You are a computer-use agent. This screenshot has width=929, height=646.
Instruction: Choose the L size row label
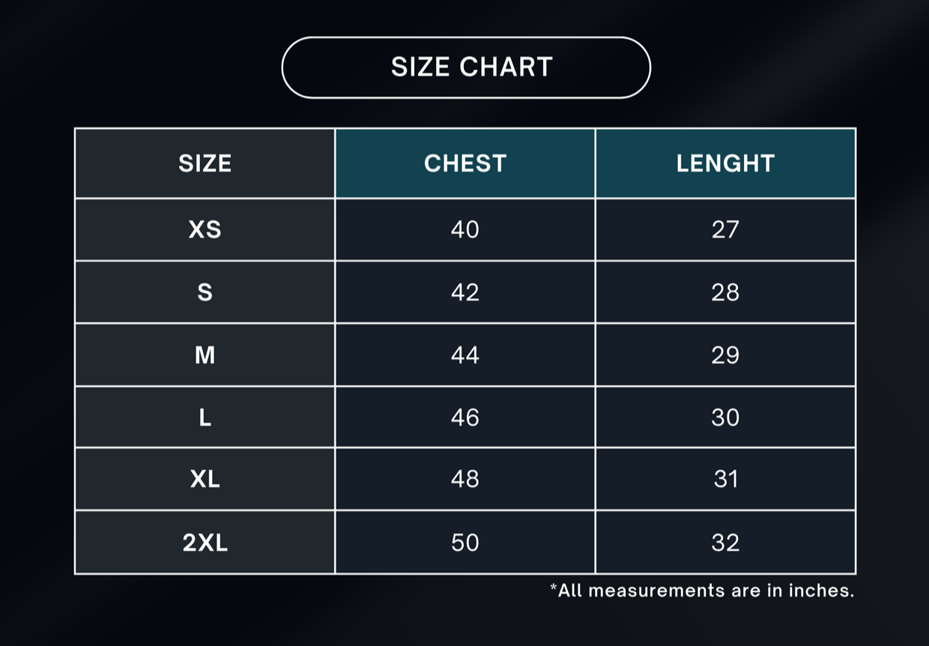(x=205, y=417)
